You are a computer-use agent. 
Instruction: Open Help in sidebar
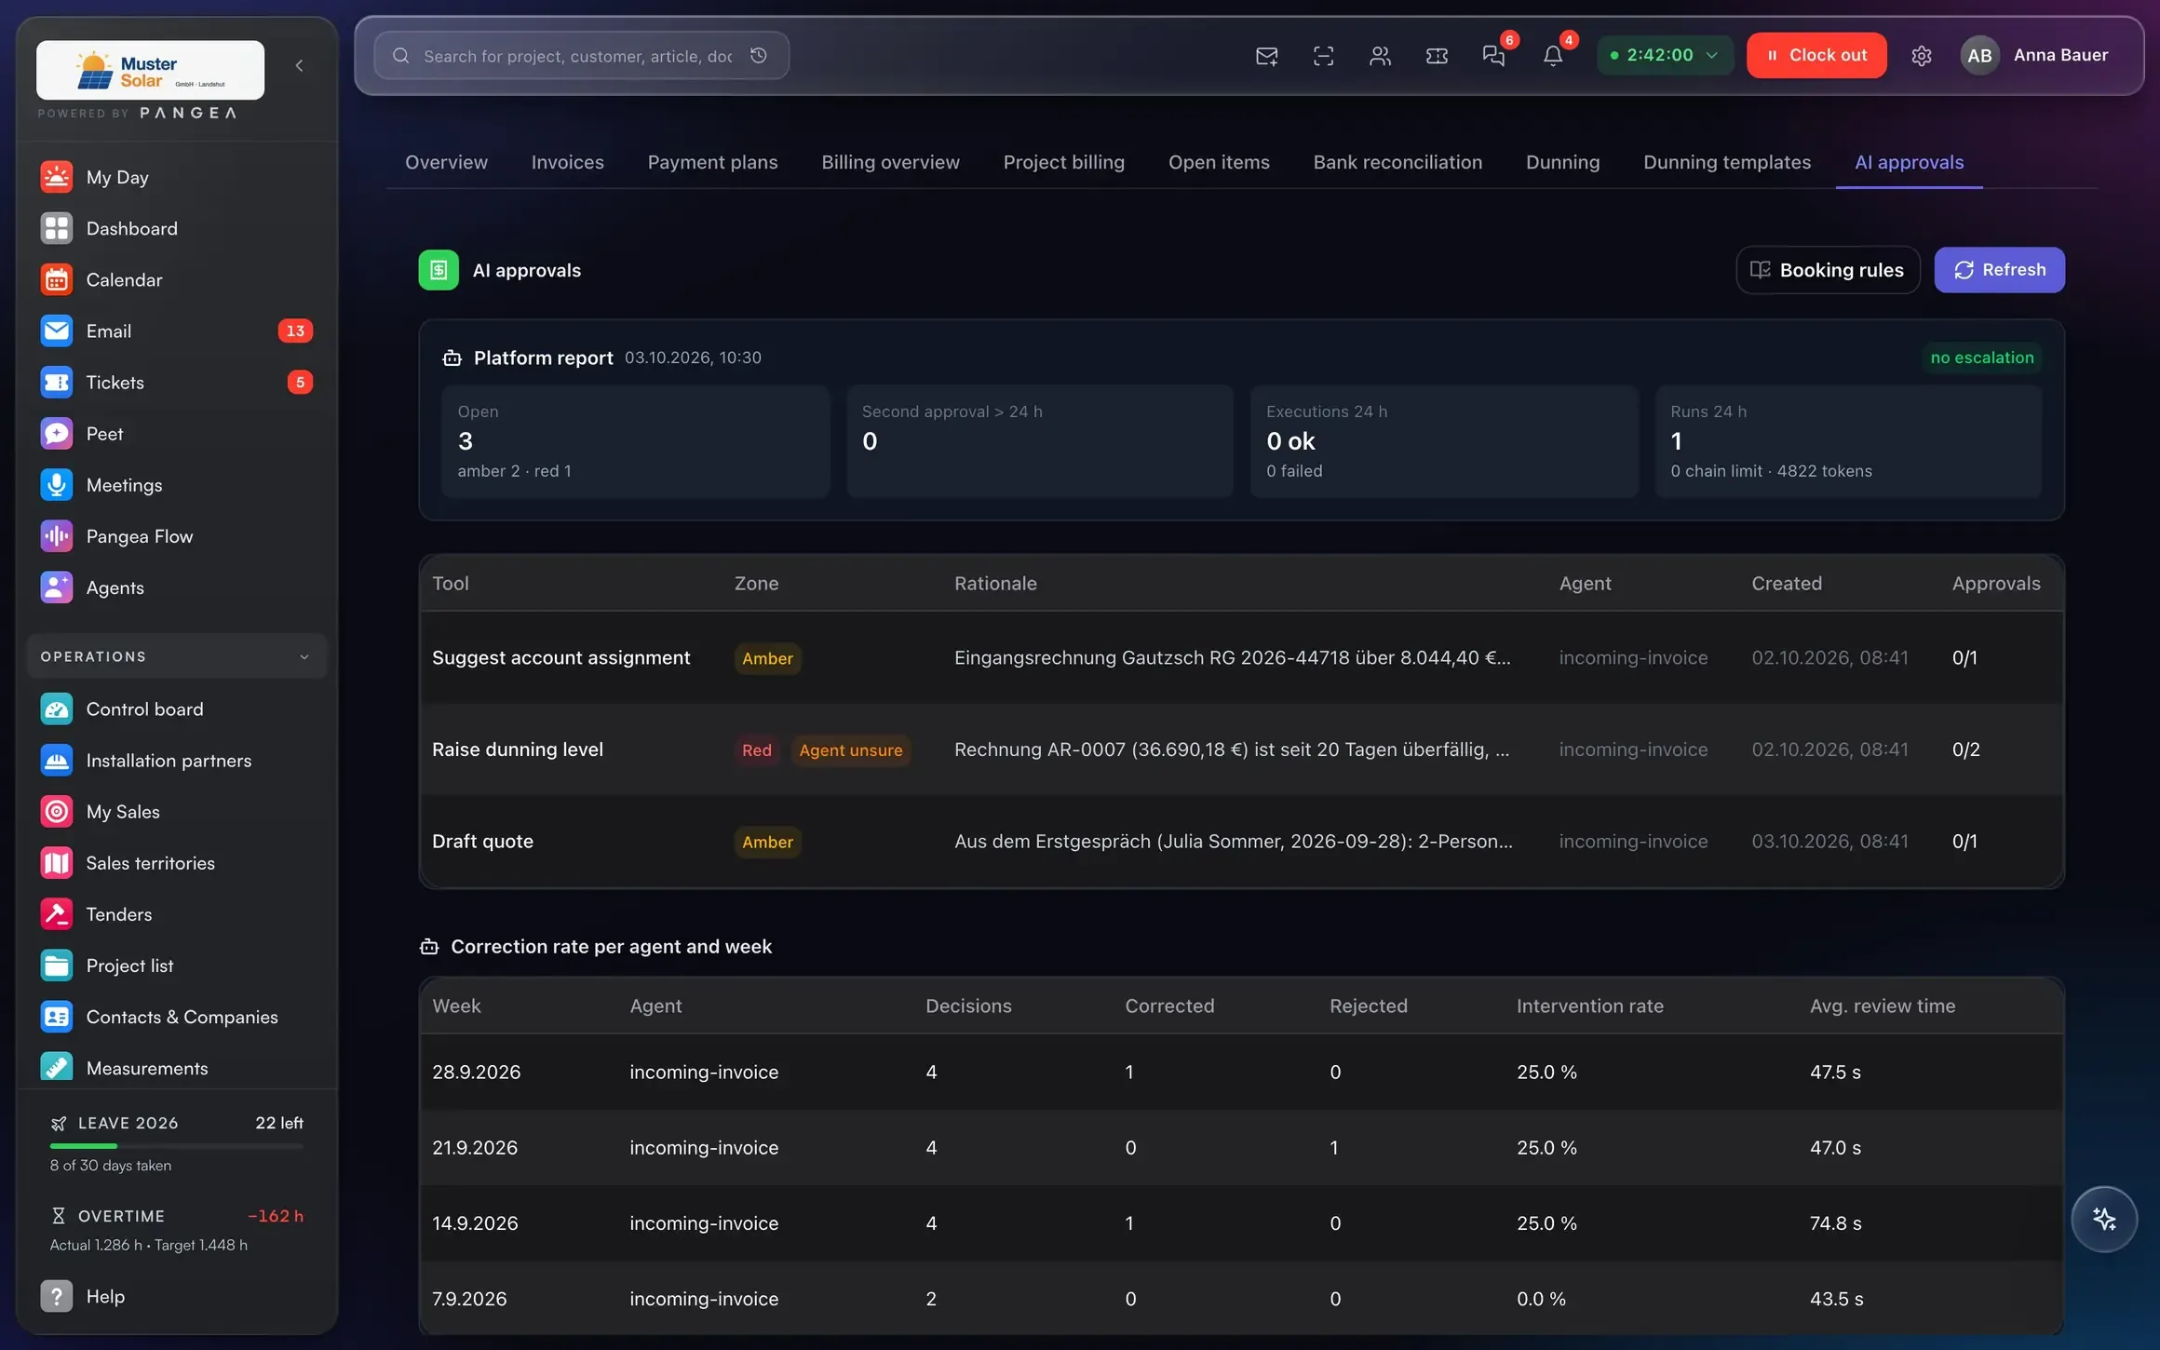tap(177, 1296)
